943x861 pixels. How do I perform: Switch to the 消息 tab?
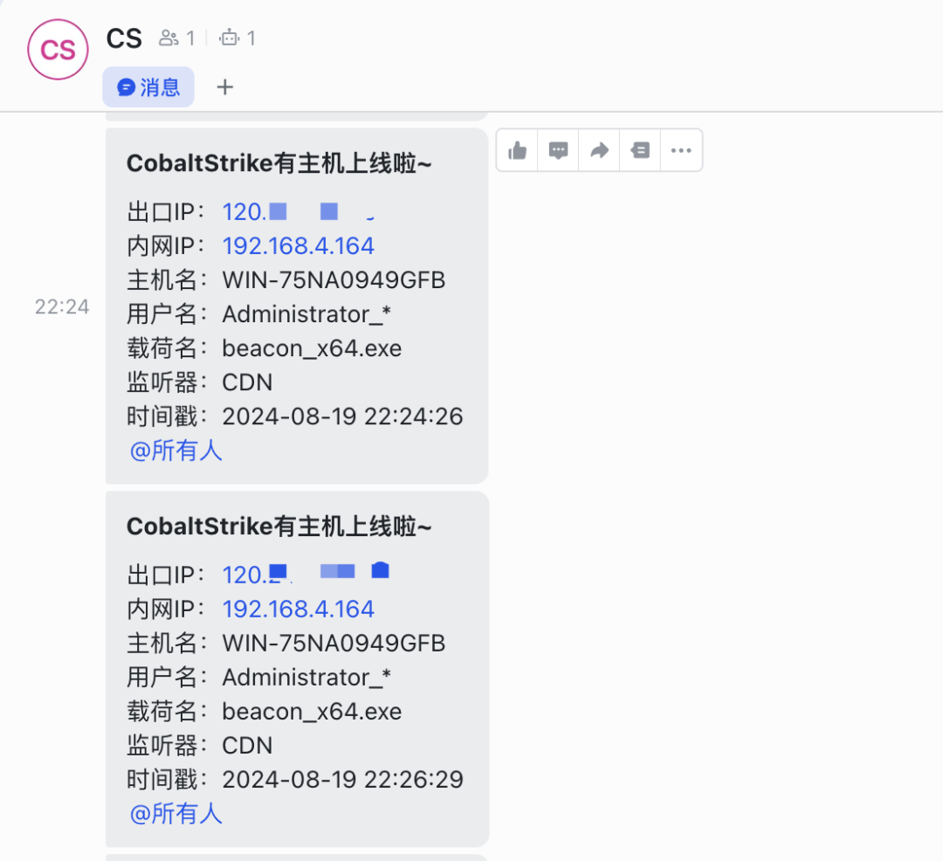pyautogui.click(x=148, y=87)
